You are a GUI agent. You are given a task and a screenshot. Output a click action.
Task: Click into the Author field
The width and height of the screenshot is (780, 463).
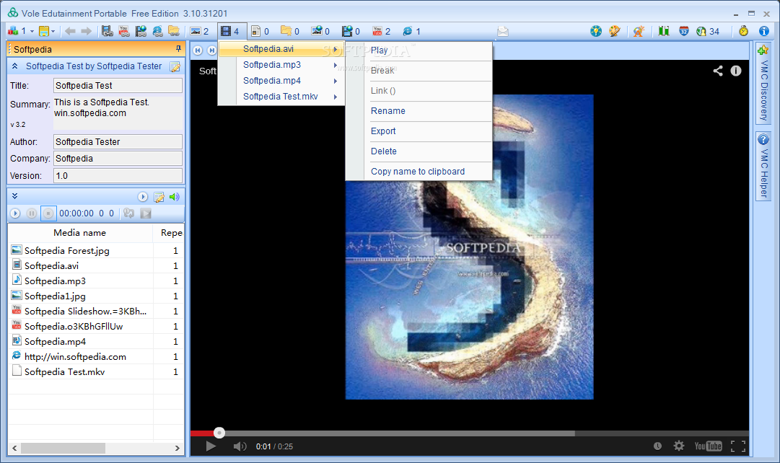[x=118, y=142]
